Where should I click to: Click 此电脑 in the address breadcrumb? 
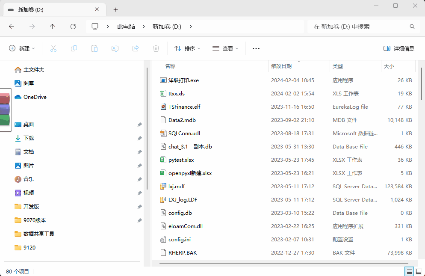pos(126,27)
